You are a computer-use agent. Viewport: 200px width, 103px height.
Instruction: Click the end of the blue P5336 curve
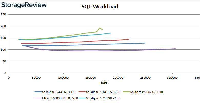click(x=145, y=43)
